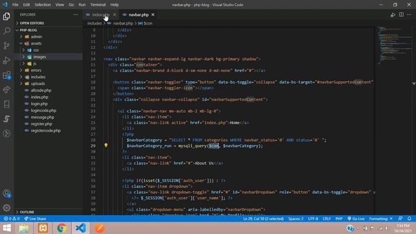The image size is (416, 234).
Task: Open the View menu
Action: click(59, 5)
